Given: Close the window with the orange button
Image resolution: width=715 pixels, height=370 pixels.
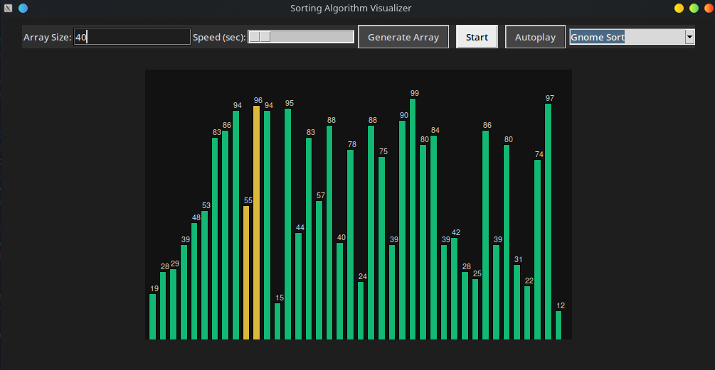Looking at the screenshot, I should (x=709, y=9).
